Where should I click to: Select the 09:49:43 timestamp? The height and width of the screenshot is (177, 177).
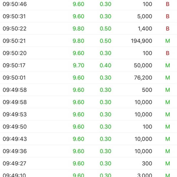tap(15, 139)
